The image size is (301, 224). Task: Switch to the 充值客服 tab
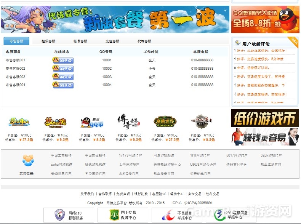[x=112, y=41]
